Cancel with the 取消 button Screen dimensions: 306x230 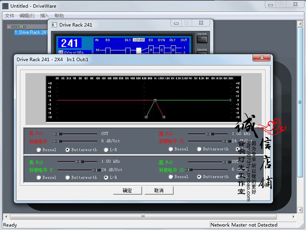point(159,190)
